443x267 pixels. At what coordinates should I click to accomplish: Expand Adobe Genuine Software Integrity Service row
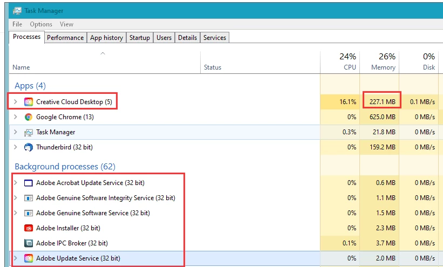pyautogui.click(x=16, y=198)
